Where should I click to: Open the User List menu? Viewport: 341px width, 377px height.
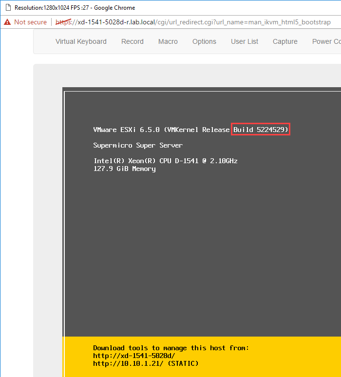[245, 41]
